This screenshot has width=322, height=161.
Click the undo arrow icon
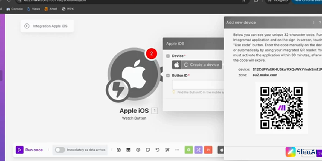(x=158, y=150)
